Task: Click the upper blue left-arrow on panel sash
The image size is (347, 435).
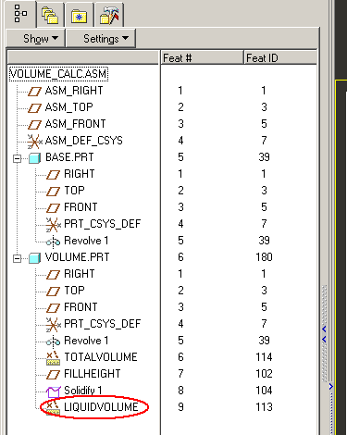Action: [324, 329]
